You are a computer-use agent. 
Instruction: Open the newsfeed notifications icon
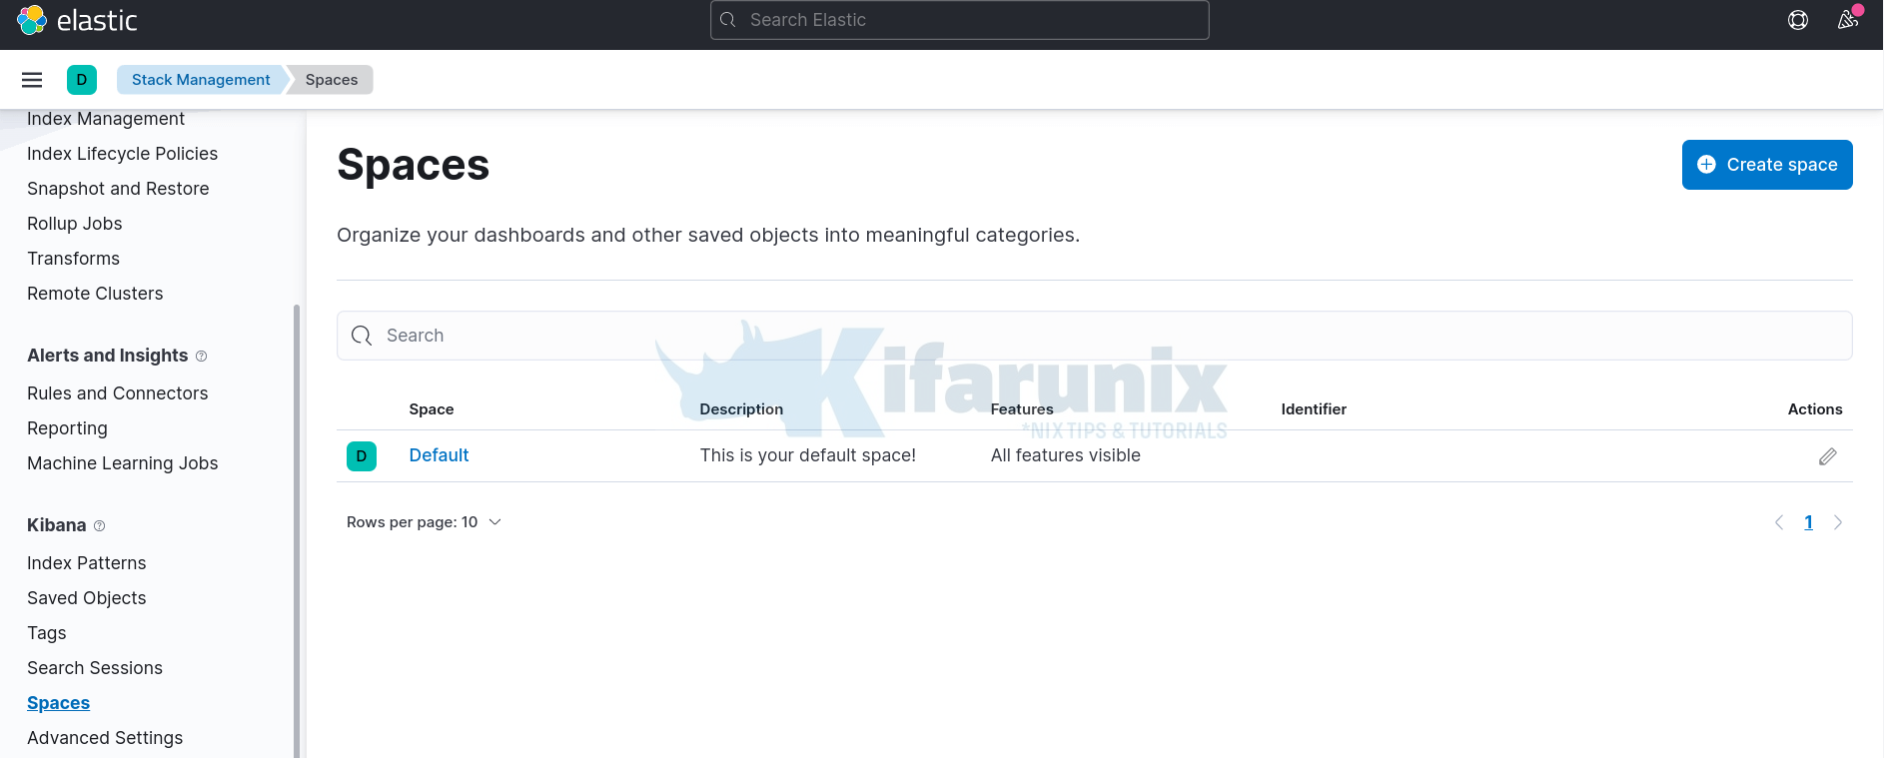coord(1848,19)
